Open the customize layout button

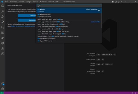pyautogui.click(x=121, y=2)
